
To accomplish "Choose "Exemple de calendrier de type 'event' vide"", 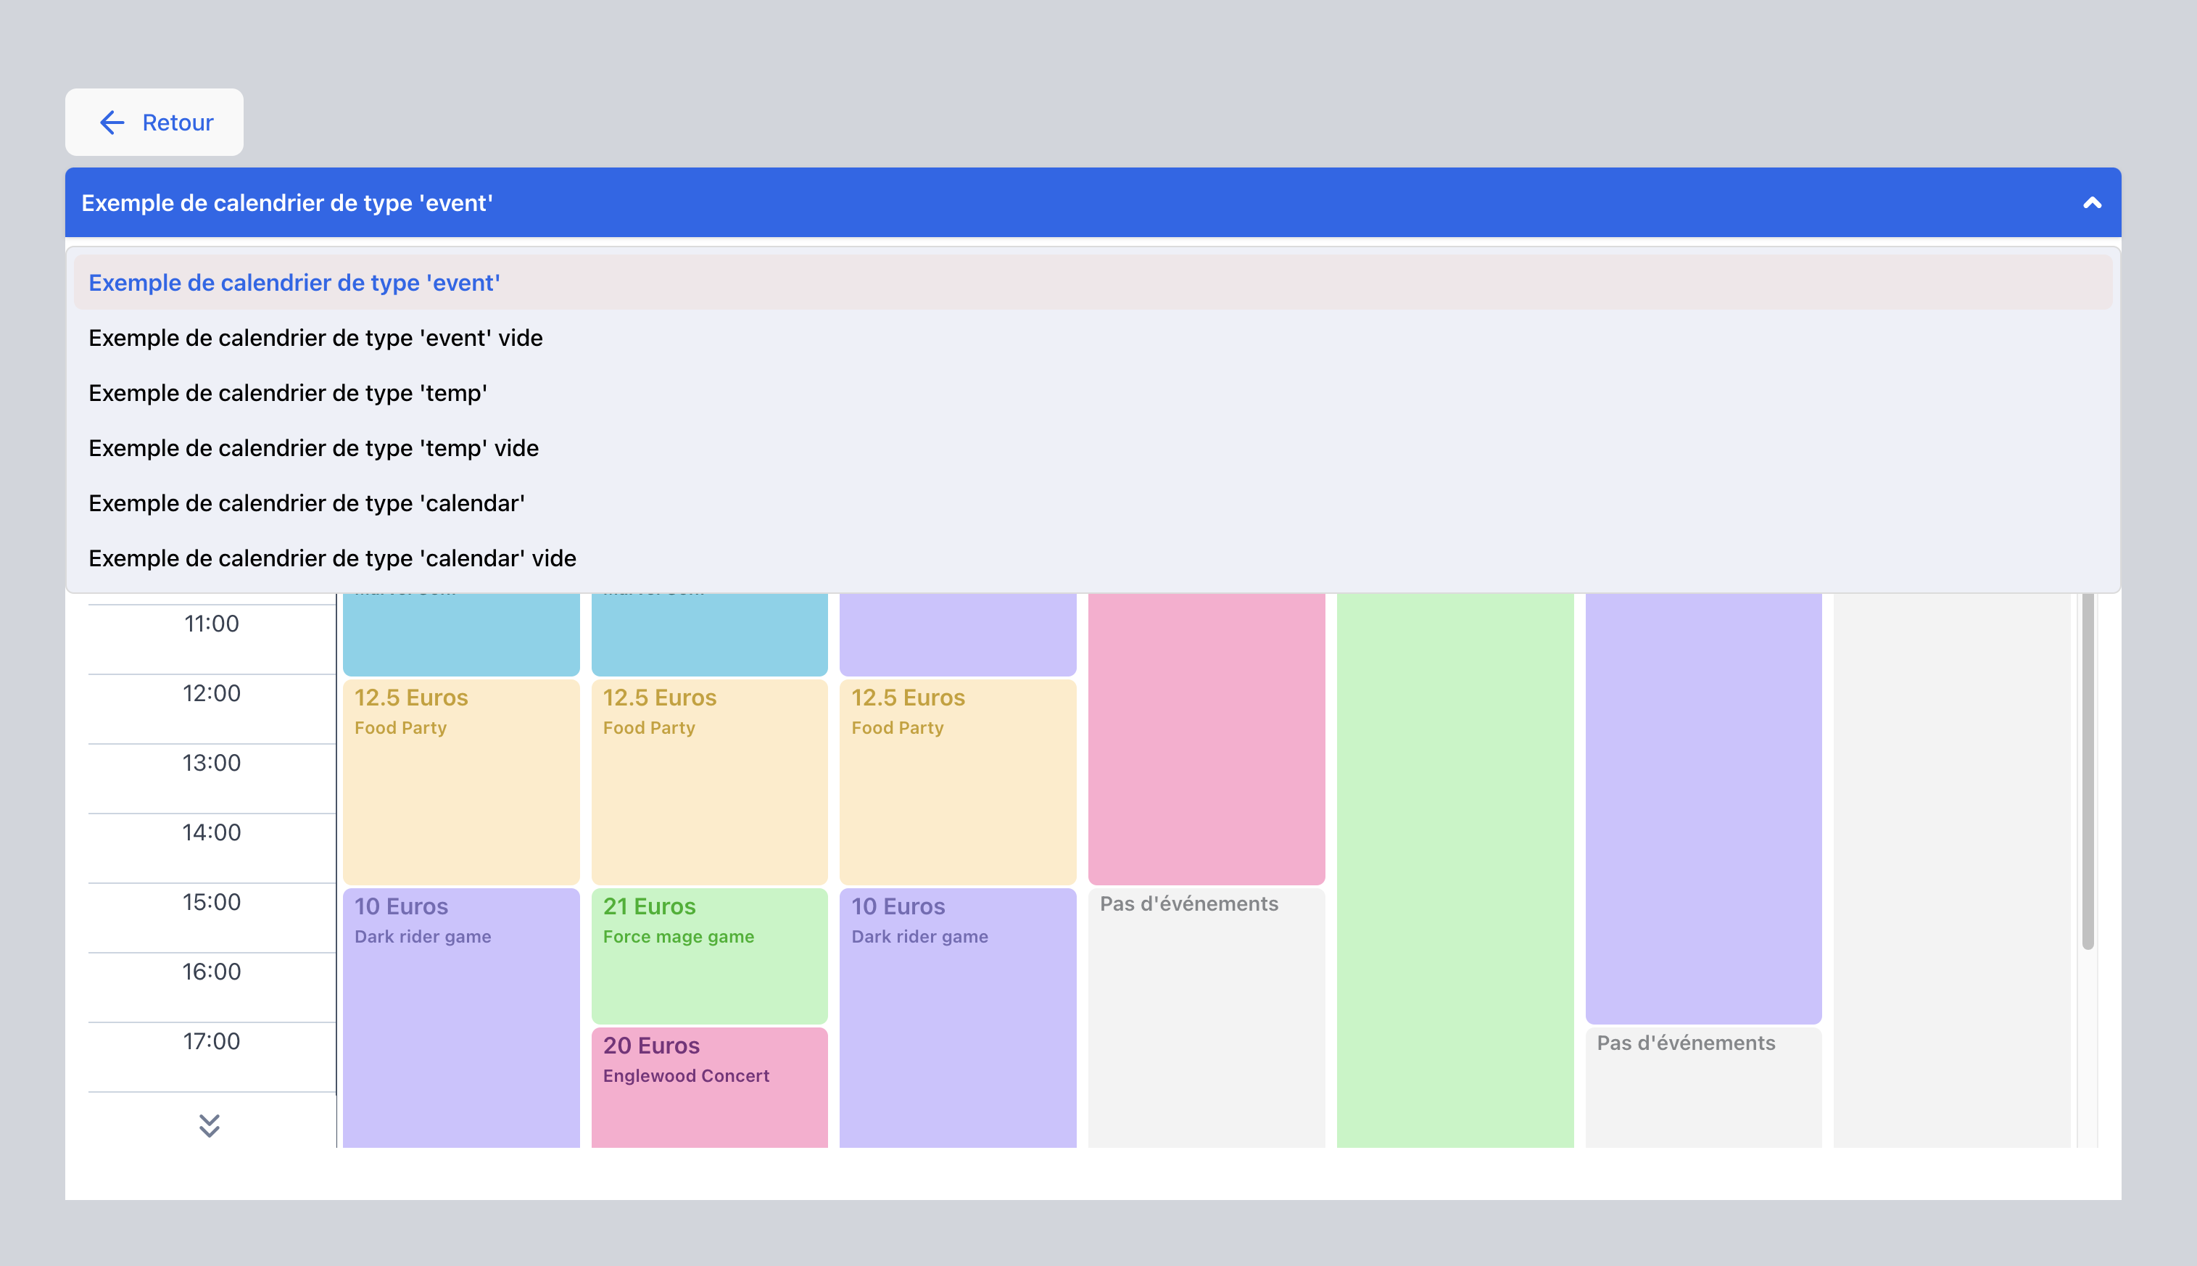I will tap(315, 338).
